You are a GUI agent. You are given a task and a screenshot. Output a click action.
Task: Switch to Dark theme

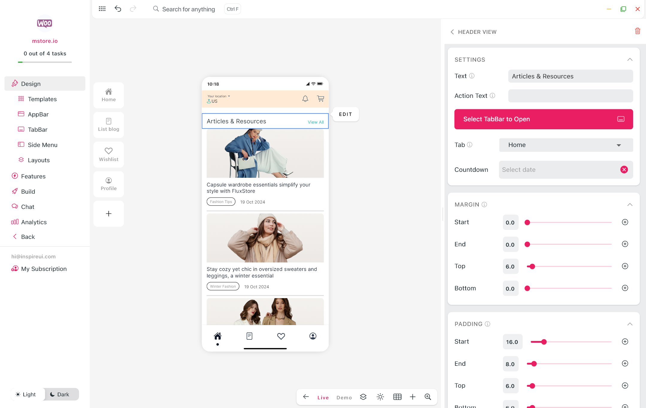tap(60, 394)
